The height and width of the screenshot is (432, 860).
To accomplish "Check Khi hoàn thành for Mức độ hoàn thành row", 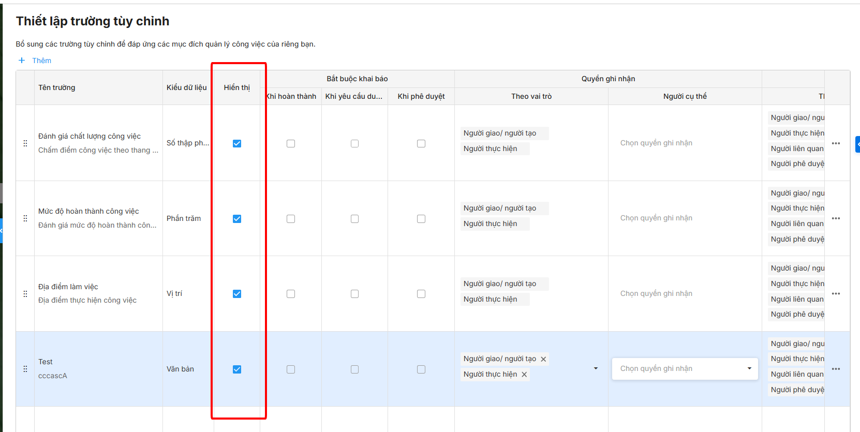I will [291, 219].
